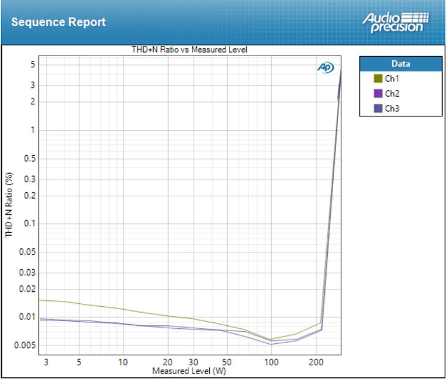Click the Sequence Report title
447x379 pixels.
pos(58,22)
